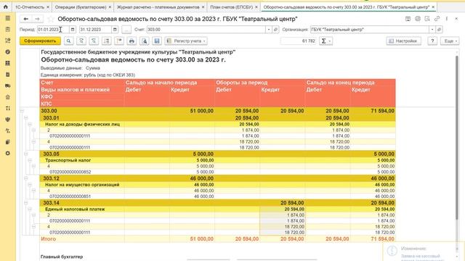This screenshot has width=465, height=261.
Task: Collapse the 303.00 account group
Action: 22,111
